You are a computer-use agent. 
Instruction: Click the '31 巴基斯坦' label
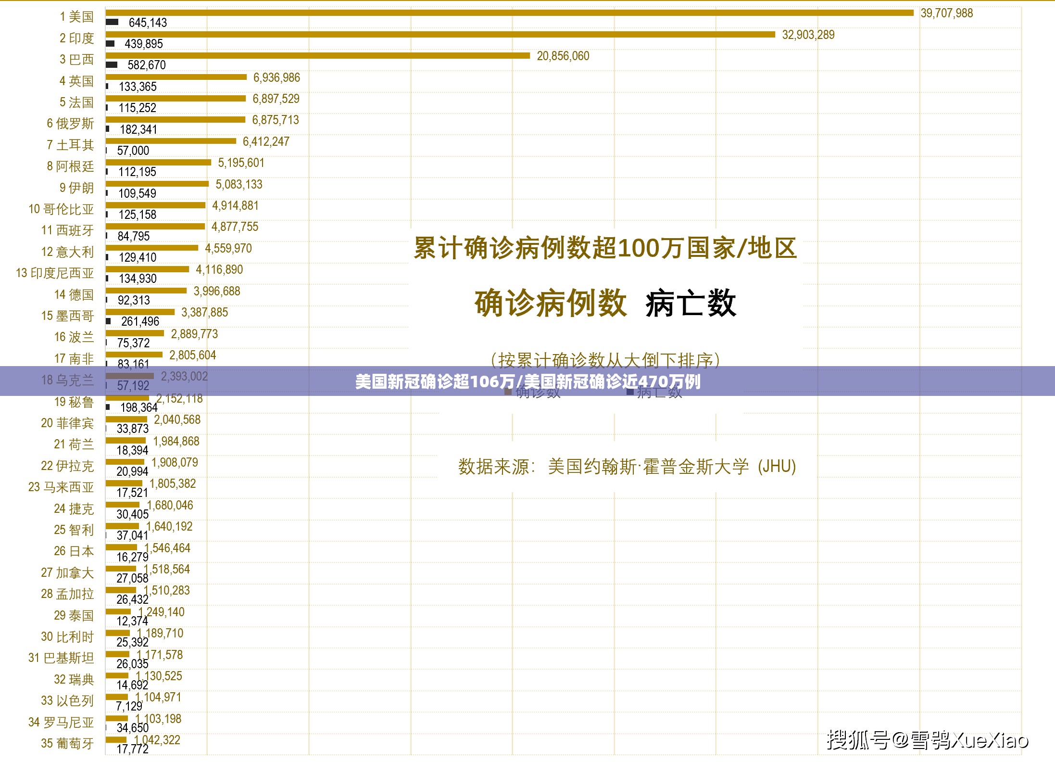[x=61, y=657]
